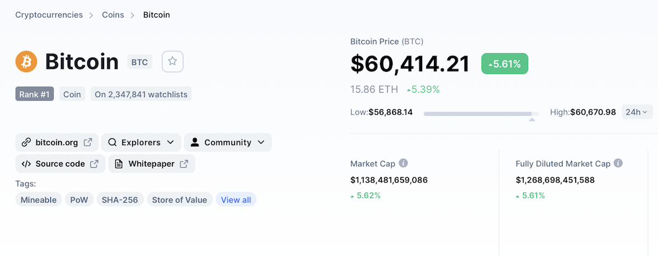This screenshot has width=658, height=268.
Task: Select the SHA-256 tag
Action: (120, 200)
